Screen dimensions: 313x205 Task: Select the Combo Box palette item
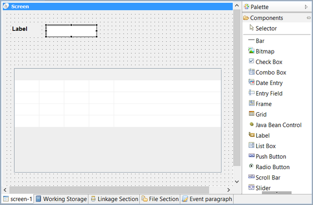[267, 73]
